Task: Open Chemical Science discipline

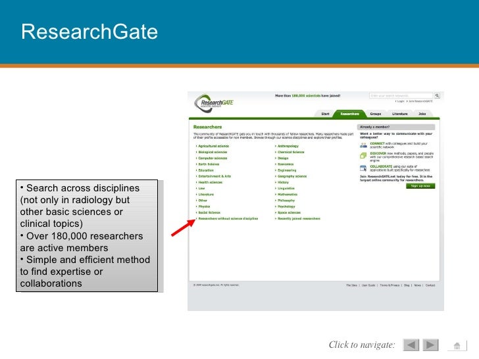Action: [x=291, y=152]
